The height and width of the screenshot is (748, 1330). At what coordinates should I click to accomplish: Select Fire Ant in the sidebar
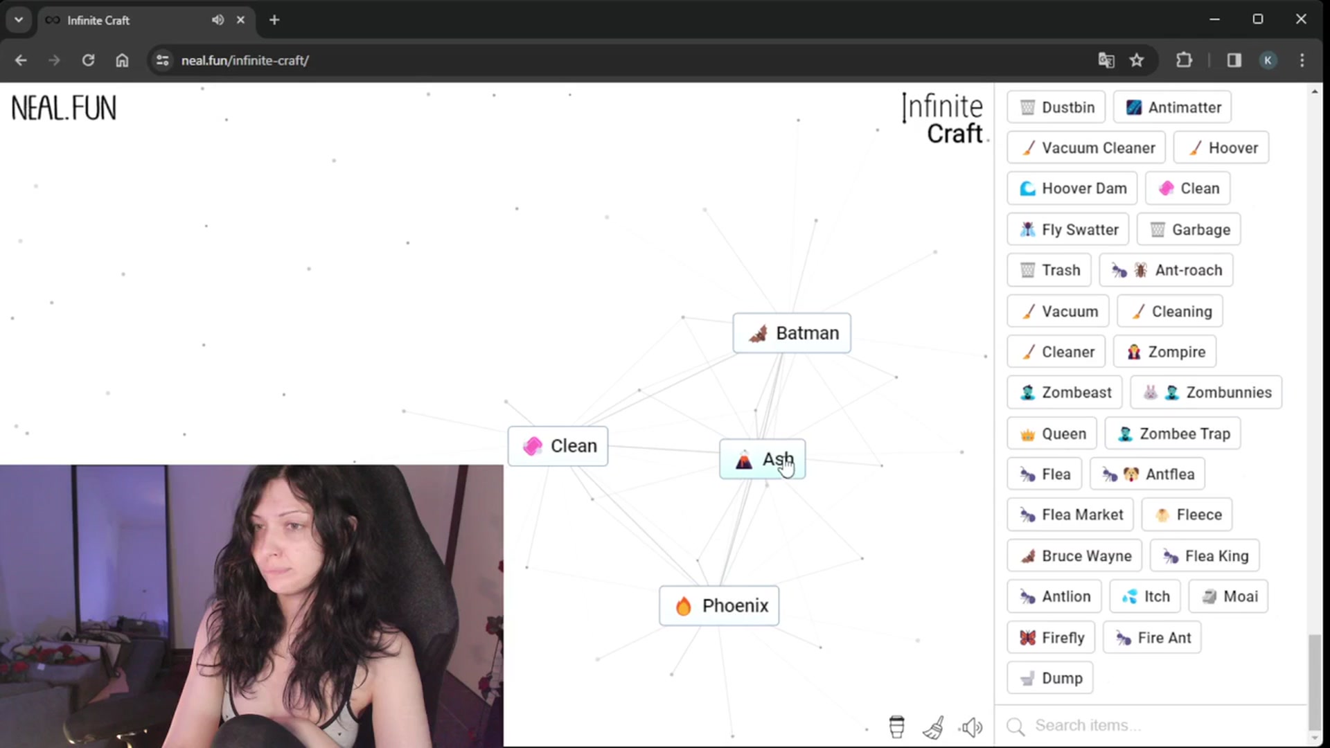tap(1152, 637)
